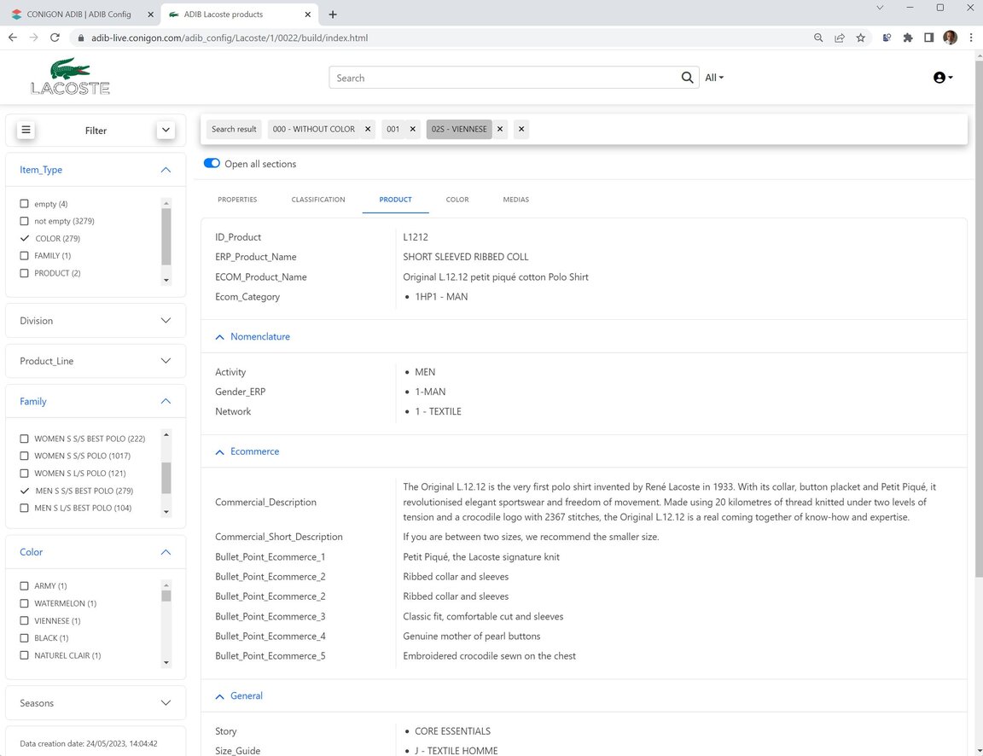Click the browser zoom magnifier icon

coord(818,38)
